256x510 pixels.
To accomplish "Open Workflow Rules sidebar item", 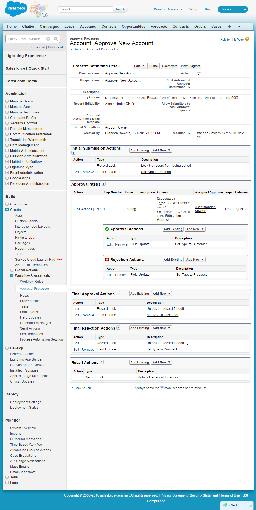I will tap(32, 282).
